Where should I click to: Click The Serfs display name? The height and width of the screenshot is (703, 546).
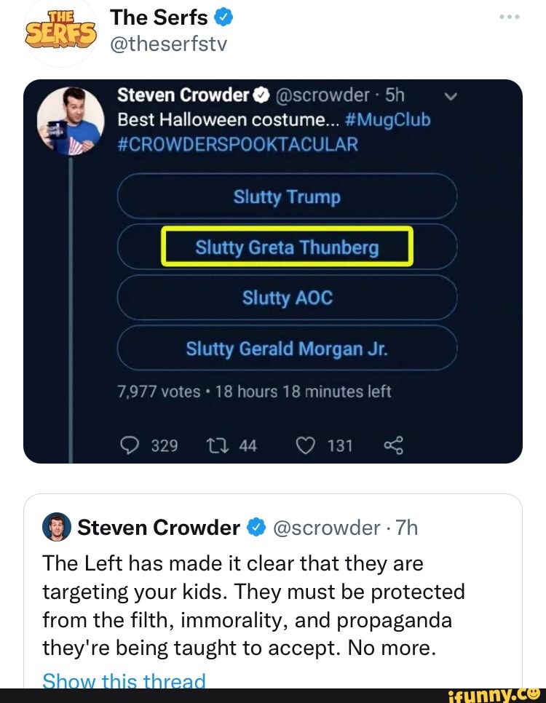[x=158, y=17]
